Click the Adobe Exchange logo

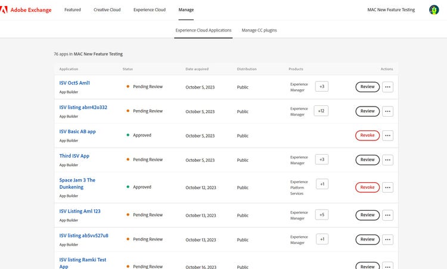(28, 10)
